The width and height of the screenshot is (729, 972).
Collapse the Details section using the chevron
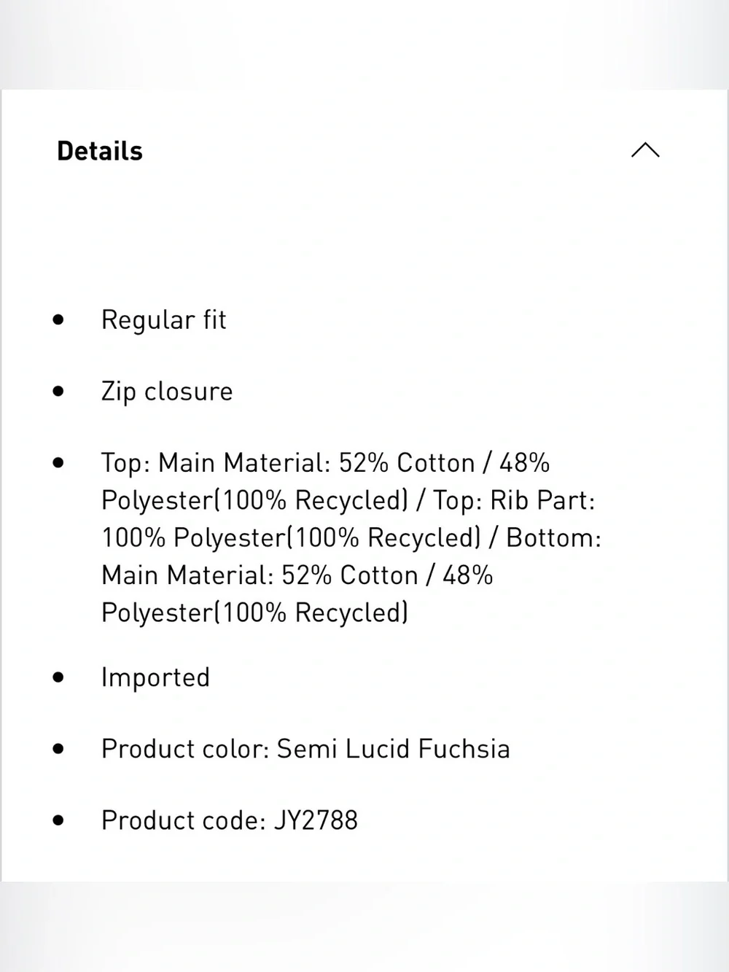pos(645,150)
